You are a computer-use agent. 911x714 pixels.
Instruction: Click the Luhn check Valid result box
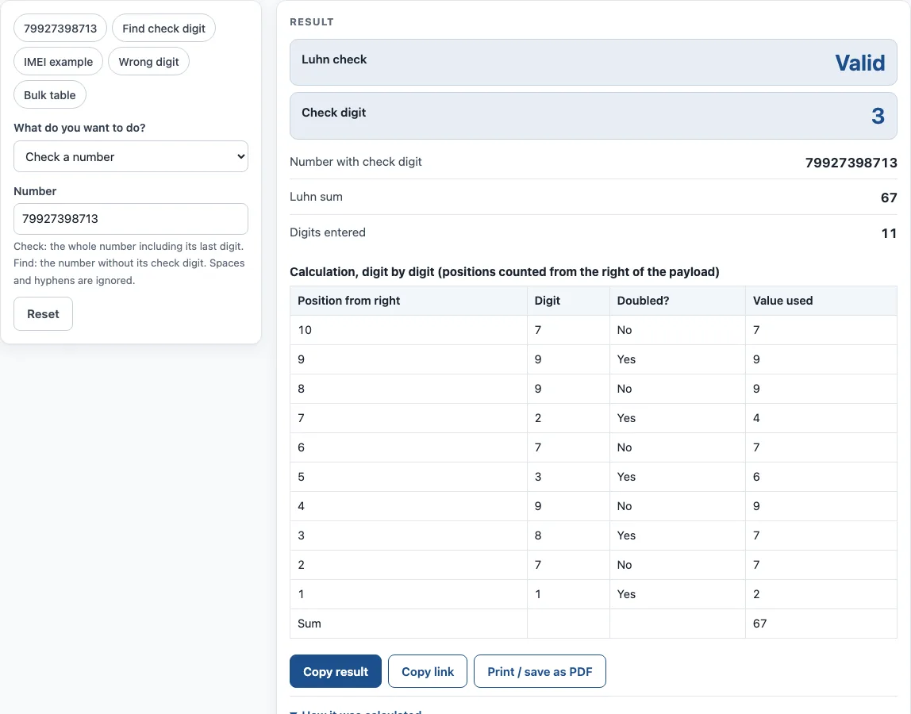click(x=594, y=62)
